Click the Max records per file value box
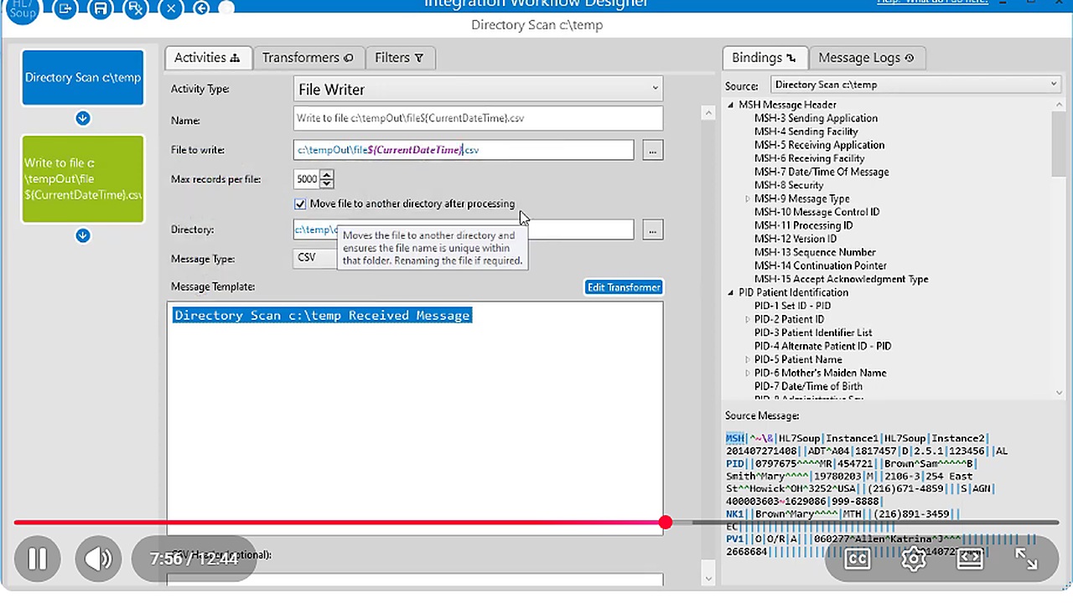Image resolution: width=1073 pixels, height=603 pixels. (307, 178)
